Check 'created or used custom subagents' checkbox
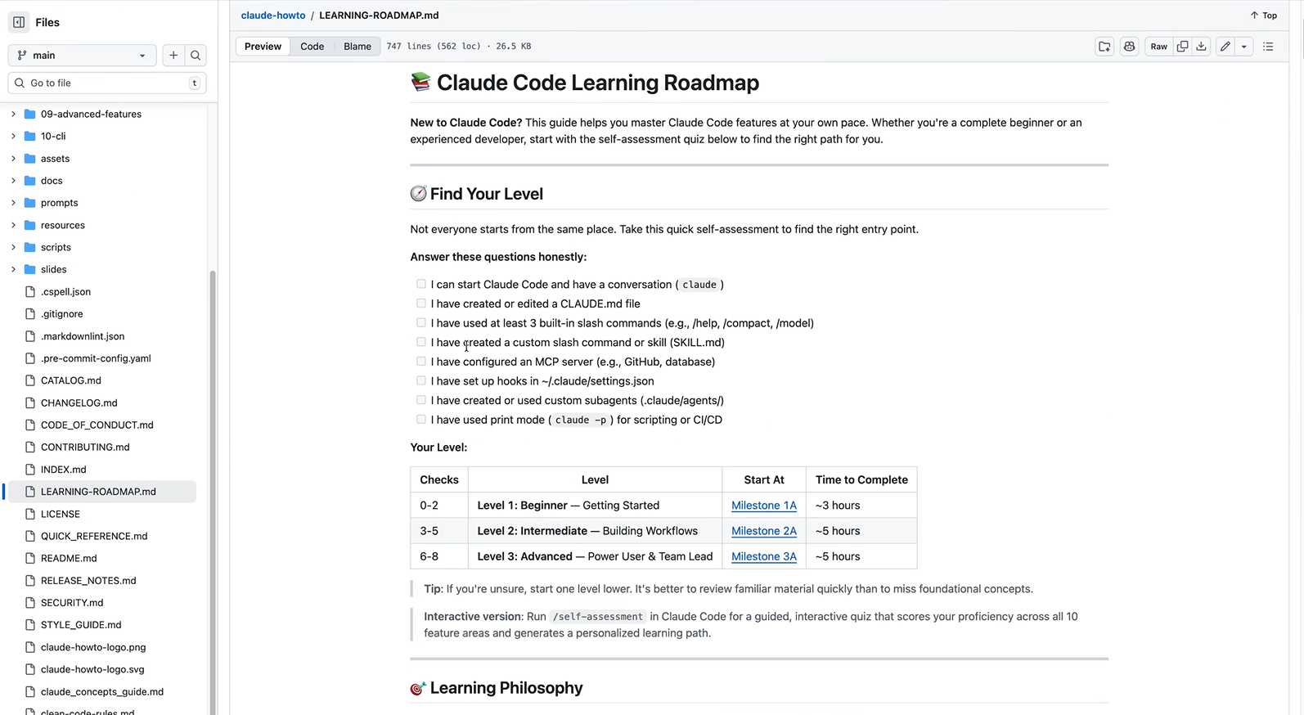 [420, 400]
